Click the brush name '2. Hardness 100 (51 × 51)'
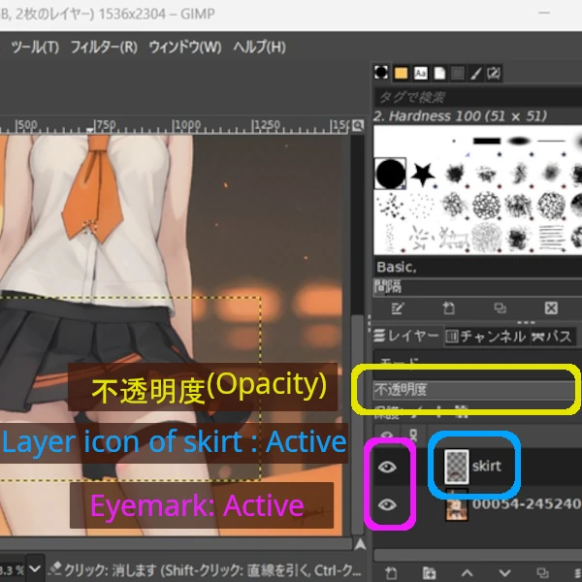 click(x=460, y=116)
